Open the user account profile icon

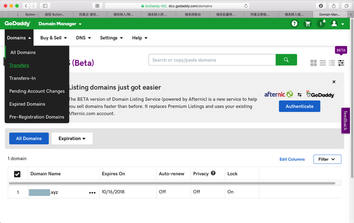coord(334,24)
